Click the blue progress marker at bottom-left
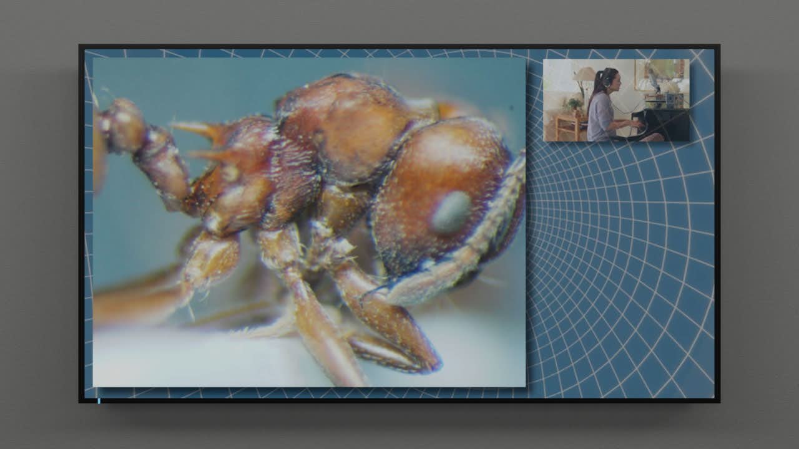This screenshot has height=449, width=799. [x=99, y=400]
